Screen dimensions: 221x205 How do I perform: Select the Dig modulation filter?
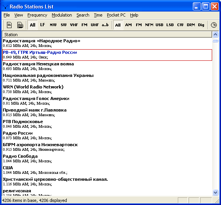pyautogui.click(x=201, y=25)
